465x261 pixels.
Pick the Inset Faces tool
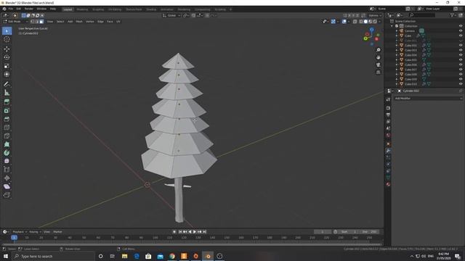pyautogui.click(x=7, y=111)
